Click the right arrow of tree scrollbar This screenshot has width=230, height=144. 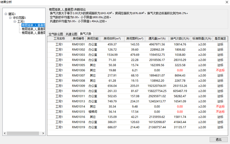43,133
